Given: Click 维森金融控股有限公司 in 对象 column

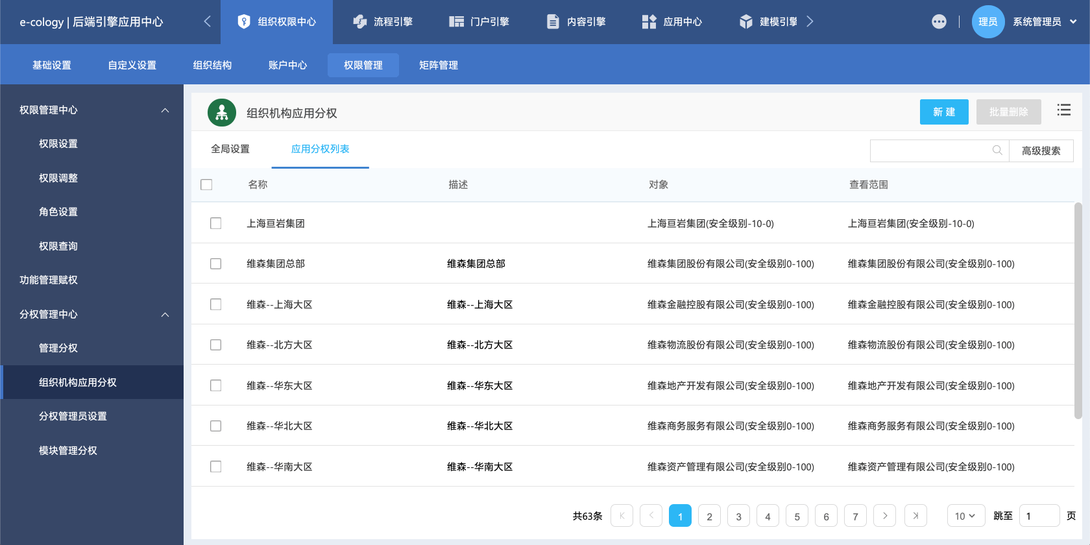Looking at the screenshot, I should coord(731,305).
